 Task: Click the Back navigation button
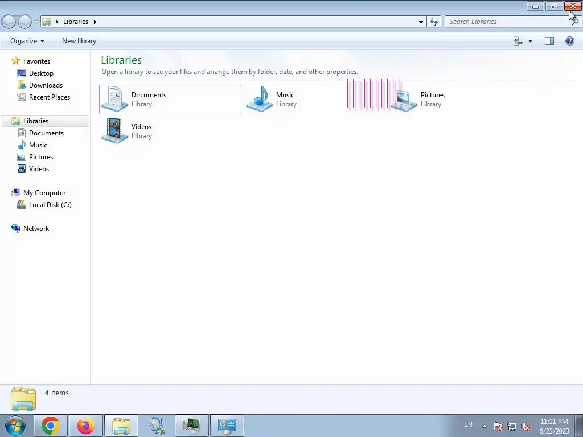pos(9,22)
